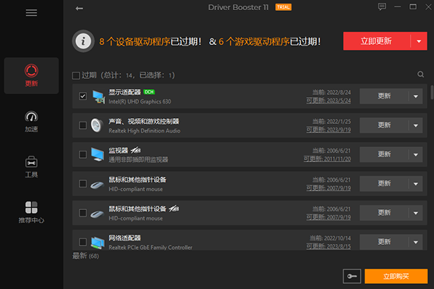Update the Realtek PCIe GbE driver
Screen dimensions: 434x289
pyautogui.click(x=384, y=242)
